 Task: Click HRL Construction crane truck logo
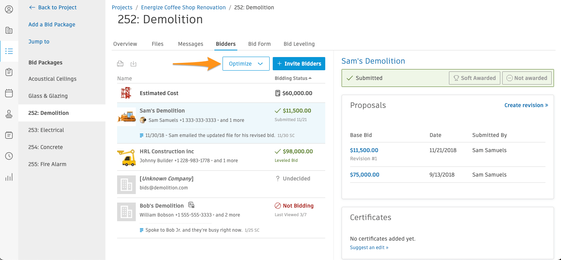point(126,157)
